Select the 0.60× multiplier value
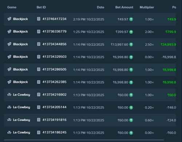182x142 pixels. tap(149, 120)
